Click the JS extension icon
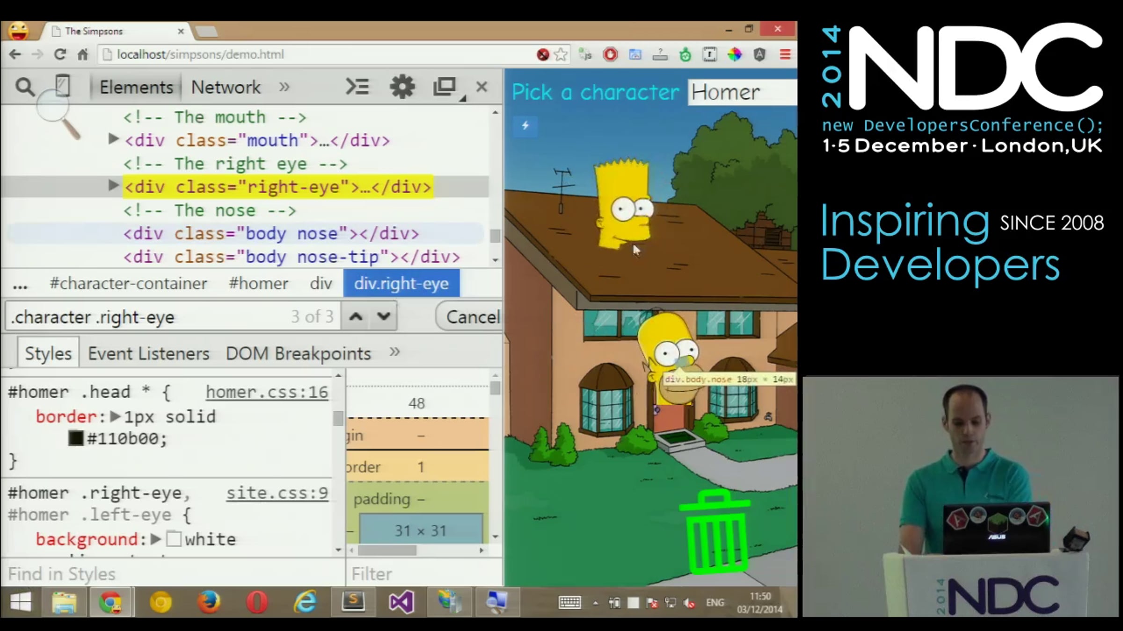The image size is (1123, 631). [585, 55]
